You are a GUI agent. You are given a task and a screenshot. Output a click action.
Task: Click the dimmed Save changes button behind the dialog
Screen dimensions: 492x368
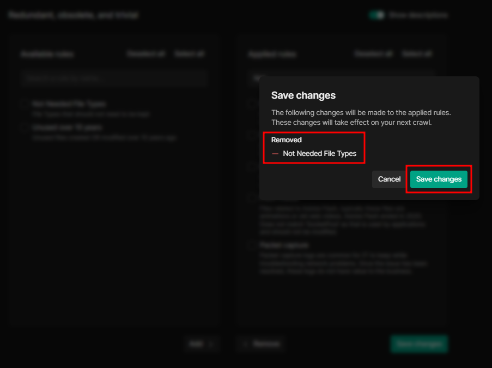click(x=418, y=344)
